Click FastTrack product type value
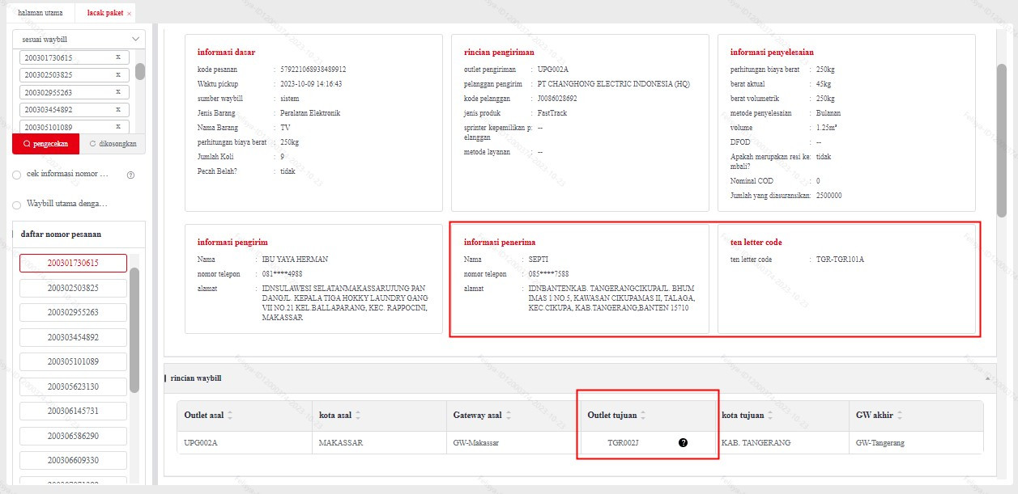Screen dimensions: 1018x494 [552, 113]
